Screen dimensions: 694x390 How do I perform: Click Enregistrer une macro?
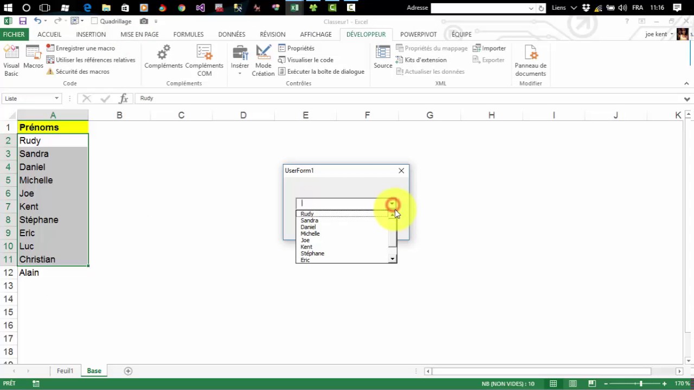pyautogui.click(x=80, y=48)
